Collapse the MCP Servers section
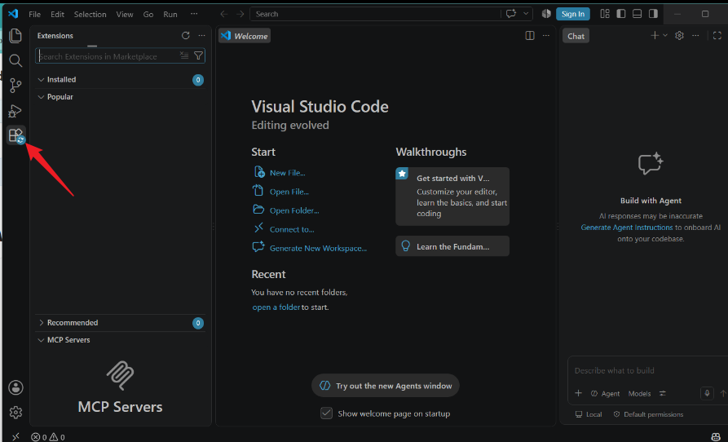This screenshot has height=442, width=728. pyautogui.click(x=120, y=340)
